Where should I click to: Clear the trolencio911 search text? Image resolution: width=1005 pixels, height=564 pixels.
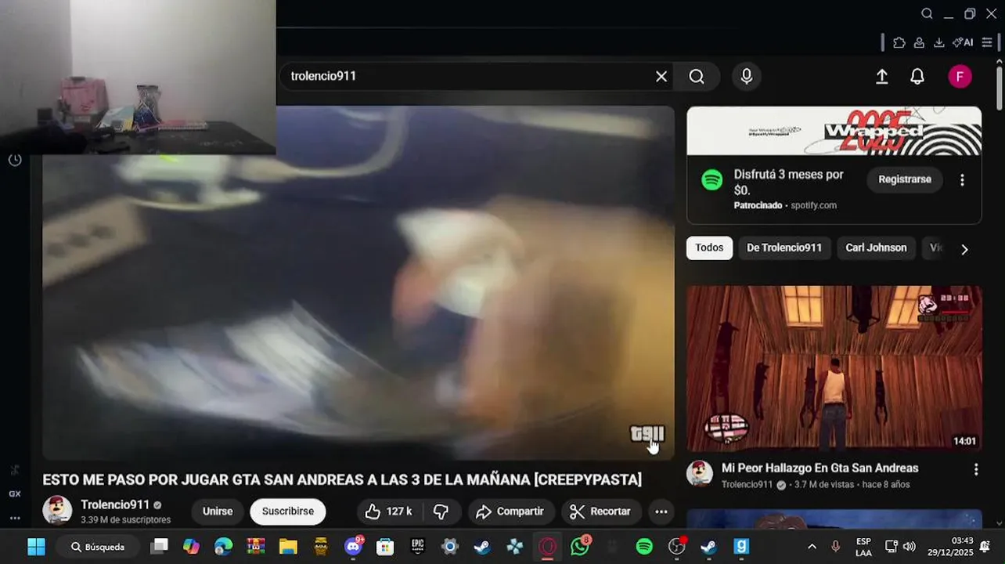pyautogui.click(x=661, y=76)
